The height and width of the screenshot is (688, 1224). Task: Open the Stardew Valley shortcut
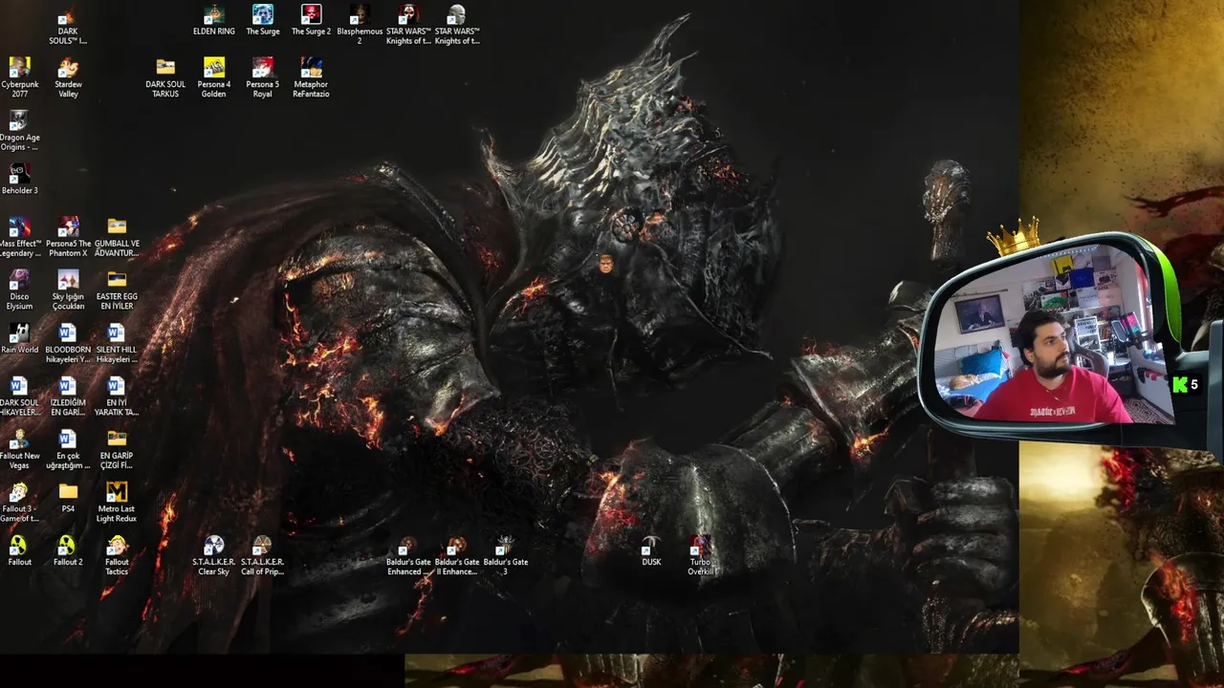pyautogui.click(x=68, y=78)
